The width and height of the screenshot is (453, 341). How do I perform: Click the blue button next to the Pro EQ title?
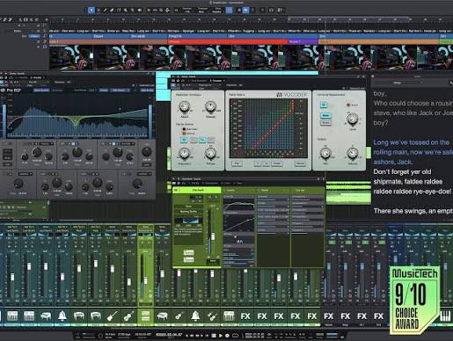[41, 91]
